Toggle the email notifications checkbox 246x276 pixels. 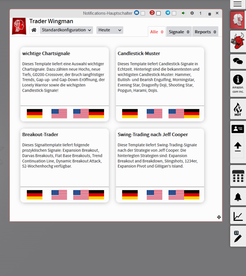point(143,13)
